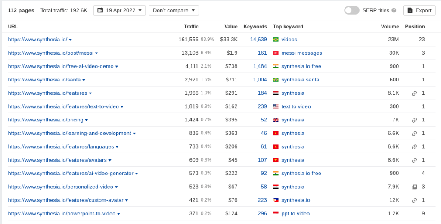The image size is (441, 224).
Task: Expand the santa URL dropdown arrow
Action: click(84, 80)
